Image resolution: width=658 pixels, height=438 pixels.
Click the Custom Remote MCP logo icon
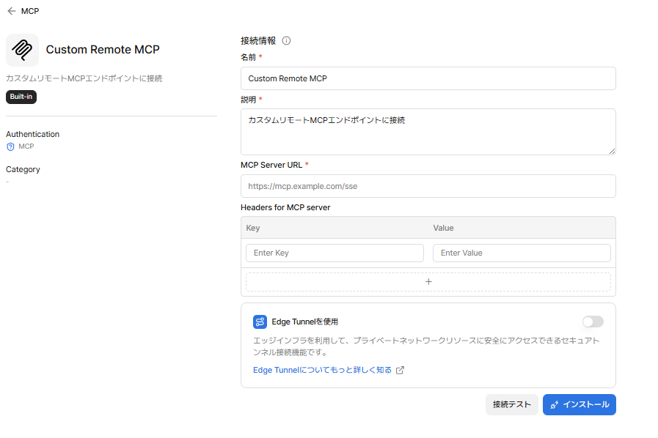tap(22, 50)
